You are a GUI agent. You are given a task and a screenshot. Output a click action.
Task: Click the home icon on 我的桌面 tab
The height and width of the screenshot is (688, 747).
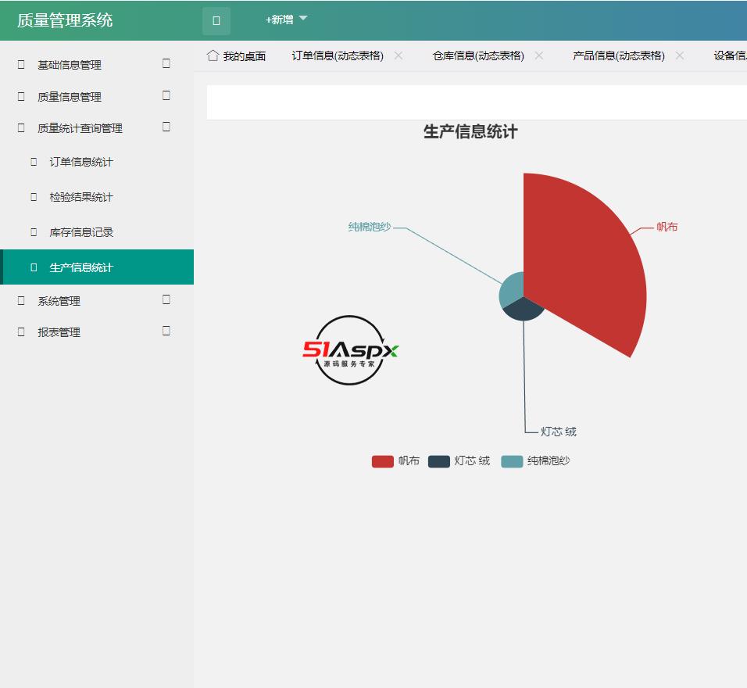click(x=212, y=56)
